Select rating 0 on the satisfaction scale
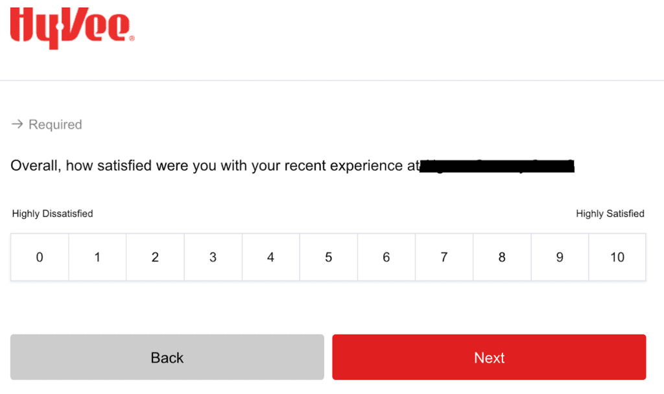Image resolution: width=664 pixels, height=394 pixels. coord(40,258)
